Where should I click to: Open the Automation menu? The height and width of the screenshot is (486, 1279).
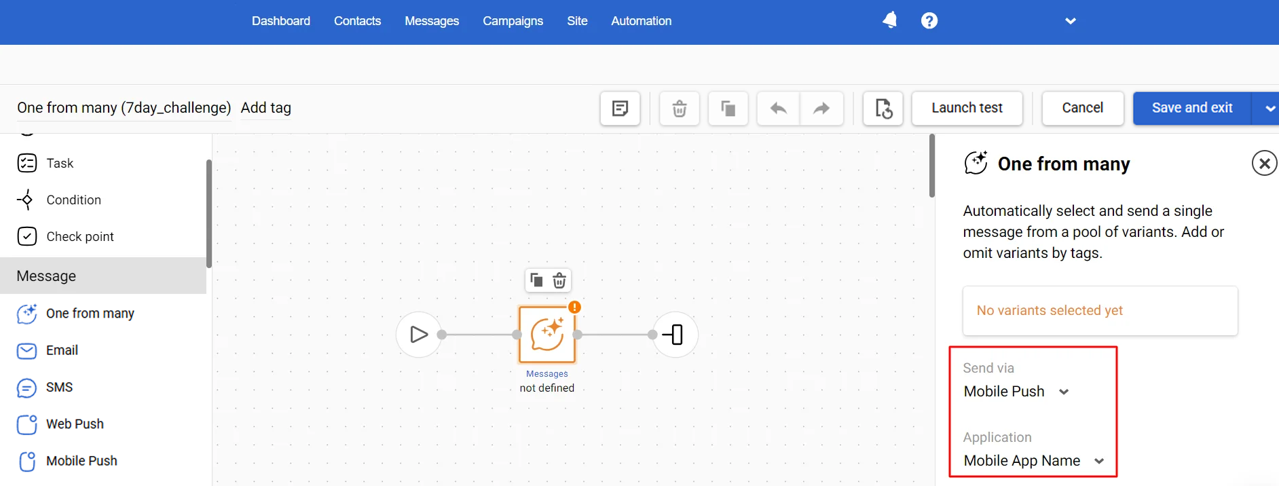coord(641,21)
